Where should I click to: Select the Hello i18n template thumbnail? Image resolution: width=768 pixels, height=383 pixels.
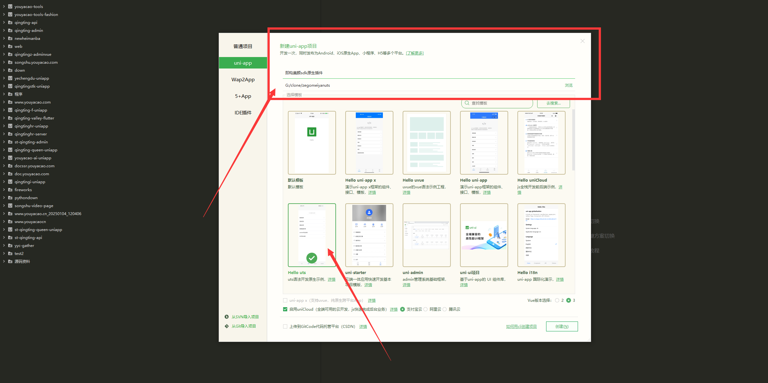click(541, 235)
